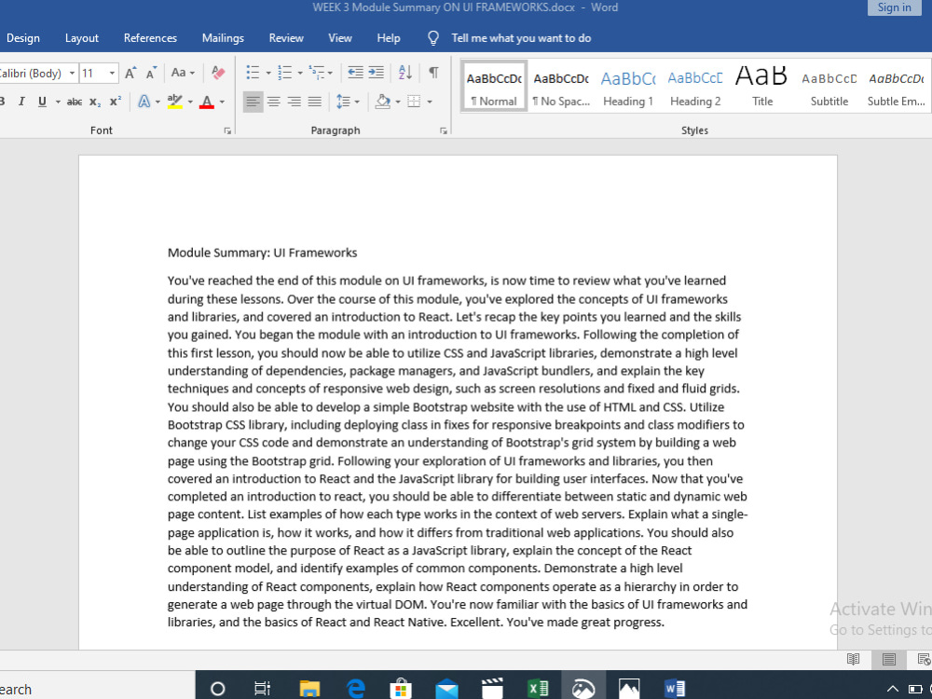Screen dimensions: 932x699
Task: Click Sign in button
Action: click(x=894, y=7)
